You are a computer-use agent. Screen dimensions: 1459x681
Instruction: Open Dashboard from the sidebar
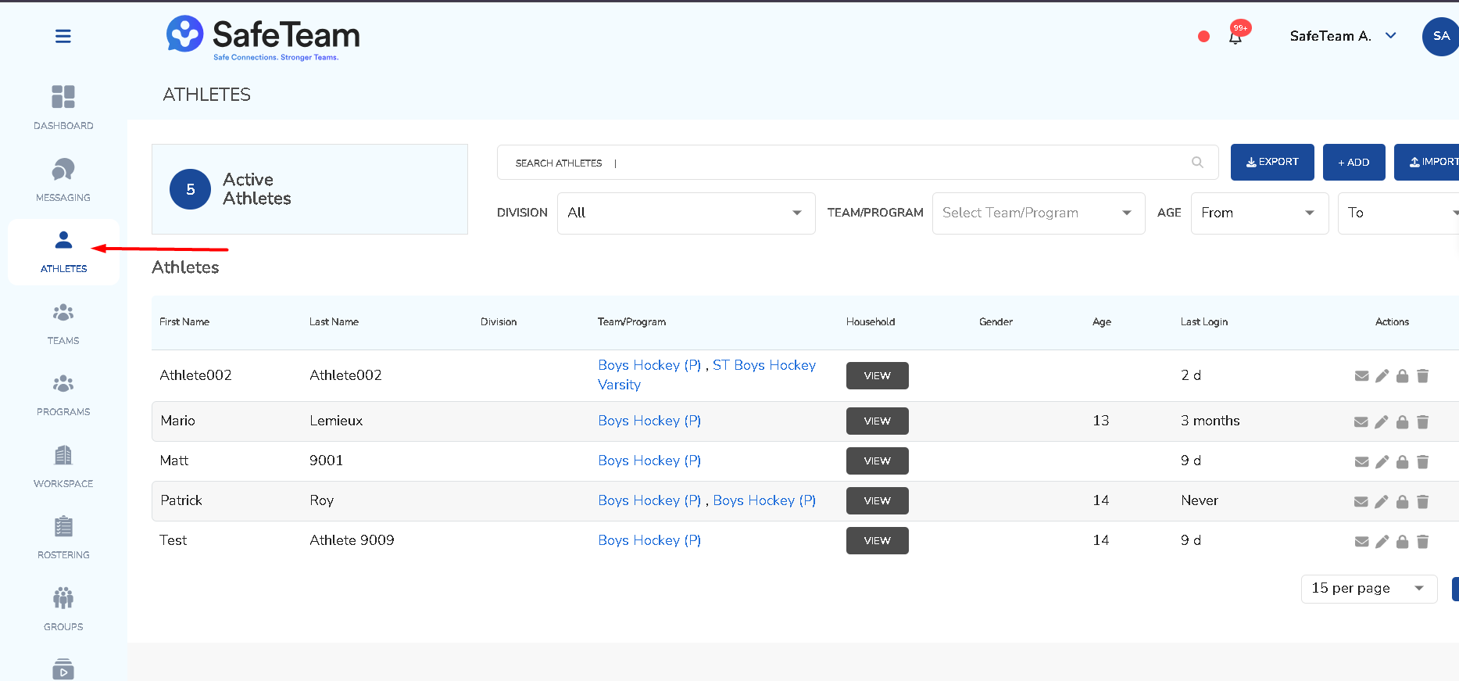click(63, 107)
